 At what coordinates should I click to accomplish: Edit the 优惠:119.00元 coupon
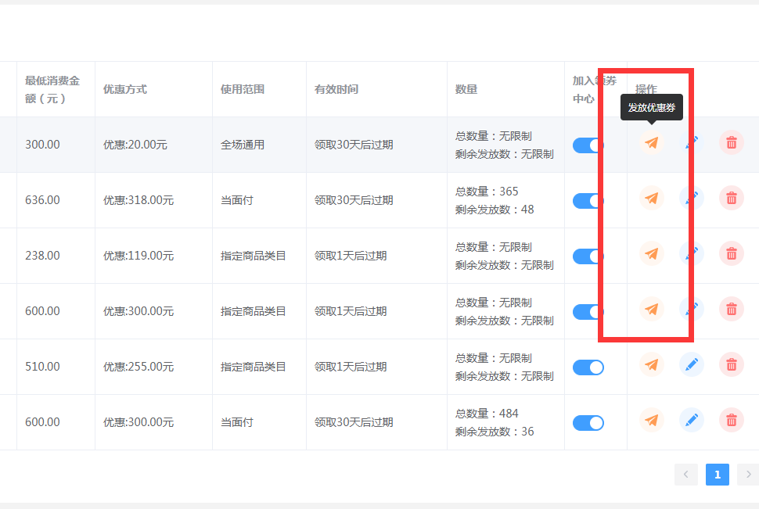tap(692, 253)
